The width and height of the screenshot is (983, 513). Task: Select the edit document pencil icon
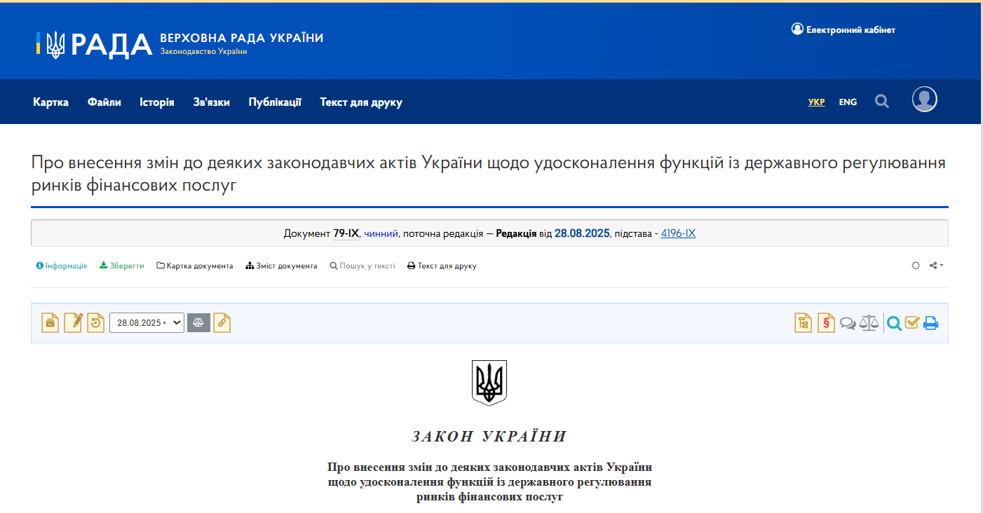[x=73, y=322]
